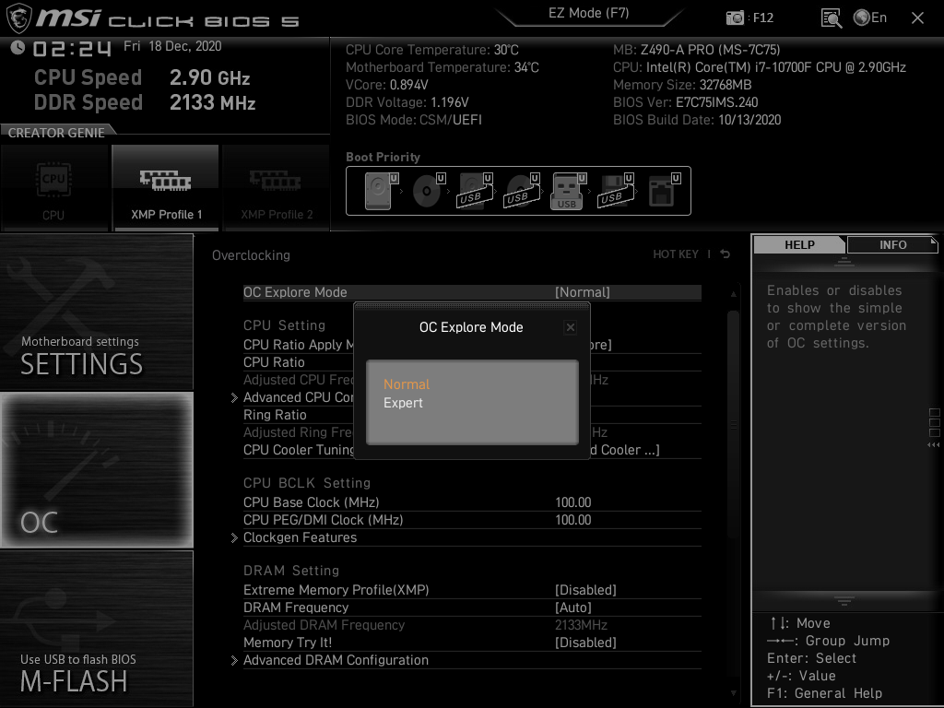Click the screenshot camera F12 icon
This screenshot has height=708, width=944.
coord(735,18)
